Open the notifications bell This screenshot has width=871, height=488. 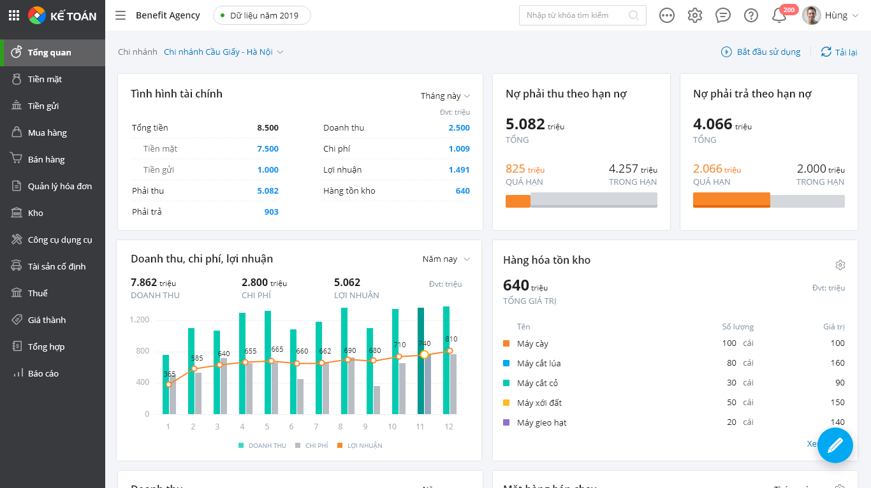point(779,15)
